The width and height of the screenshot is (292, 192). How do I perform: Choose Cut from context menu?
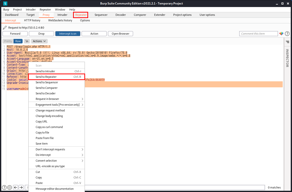56,172
